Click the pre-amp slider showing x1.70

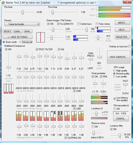95,84
